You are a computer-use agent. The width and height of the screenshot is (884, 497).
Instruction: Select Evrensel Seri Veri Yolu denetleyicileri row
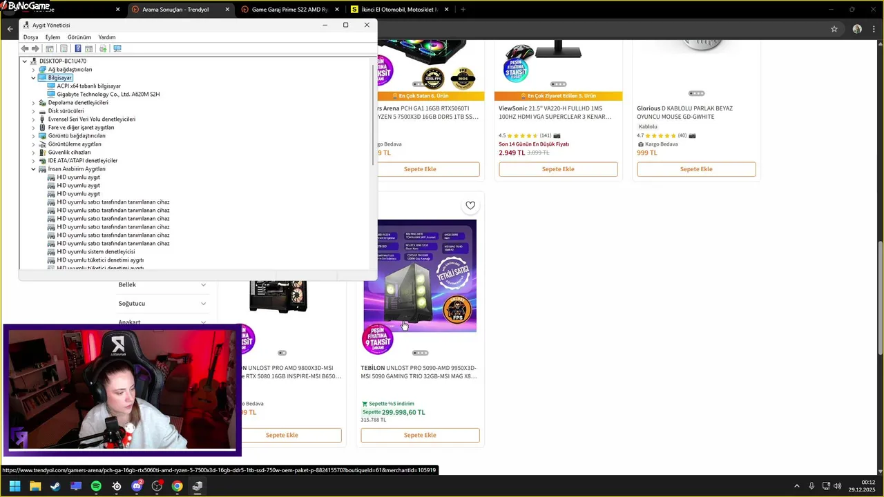[92, 119]
